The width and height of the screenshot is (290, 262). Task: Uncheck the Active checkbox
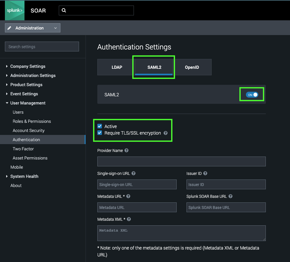point(100,126)
